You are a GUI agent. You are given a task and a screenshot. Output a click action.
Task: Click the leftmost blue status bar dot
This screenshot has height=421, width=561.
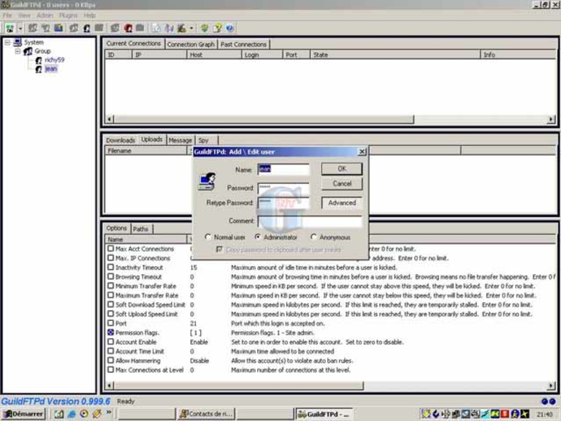(544, 401)
